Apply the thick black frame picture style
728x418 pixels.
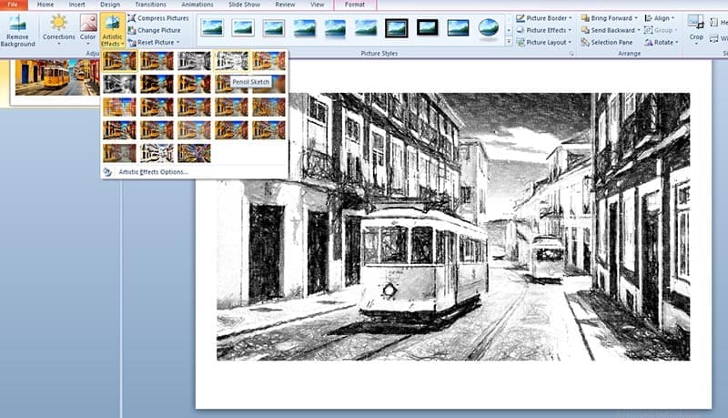tap(396, 28)
